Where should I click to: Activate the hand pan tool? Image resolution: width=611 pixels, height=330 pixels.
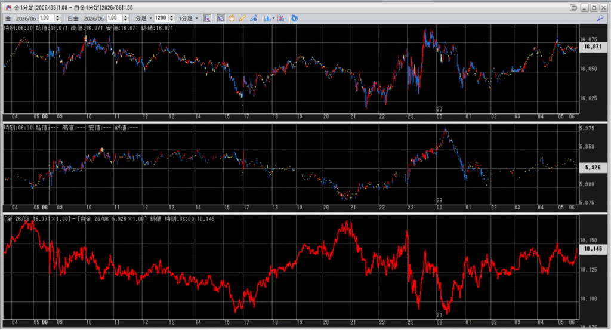(232, 18)
